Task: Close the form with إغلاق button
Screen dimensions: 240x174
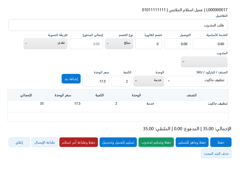Action: click(19, 142)
